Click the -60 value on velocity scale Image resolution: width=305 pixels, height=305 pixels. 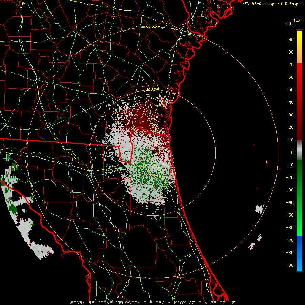pos(290,228)
